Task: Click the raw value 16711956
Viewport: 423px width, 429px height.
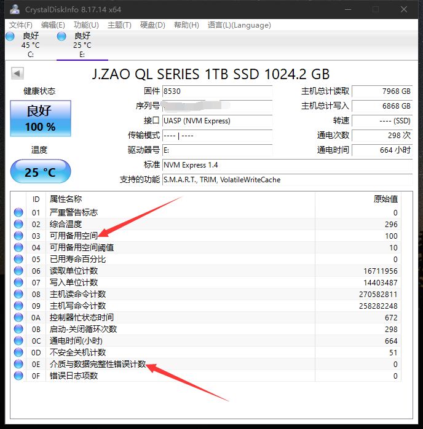Action: [x=381, y=271]
